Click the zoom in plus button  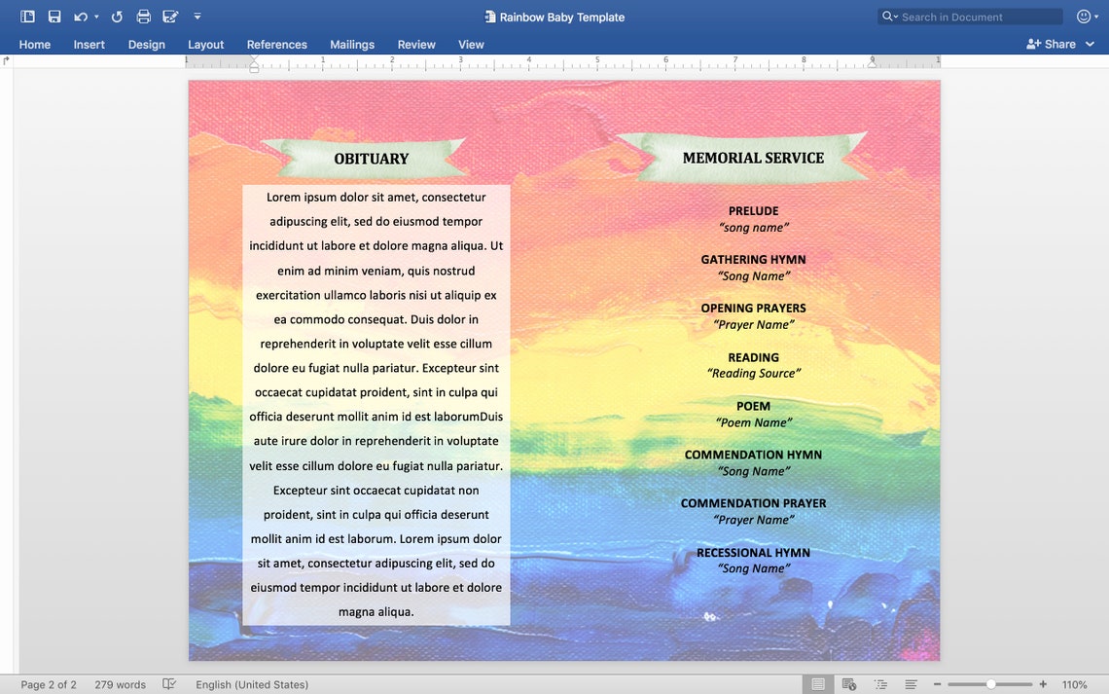[1043, 684]
